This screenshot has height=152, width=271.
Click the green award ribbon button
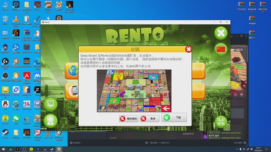pos(50,120)
